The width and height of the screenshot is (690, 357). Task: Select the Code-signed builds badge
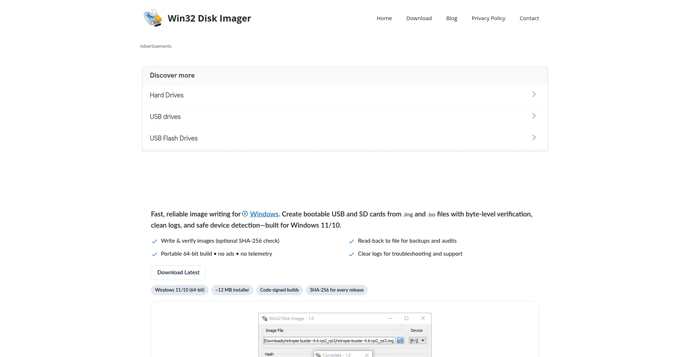click(x=280, y=290)
